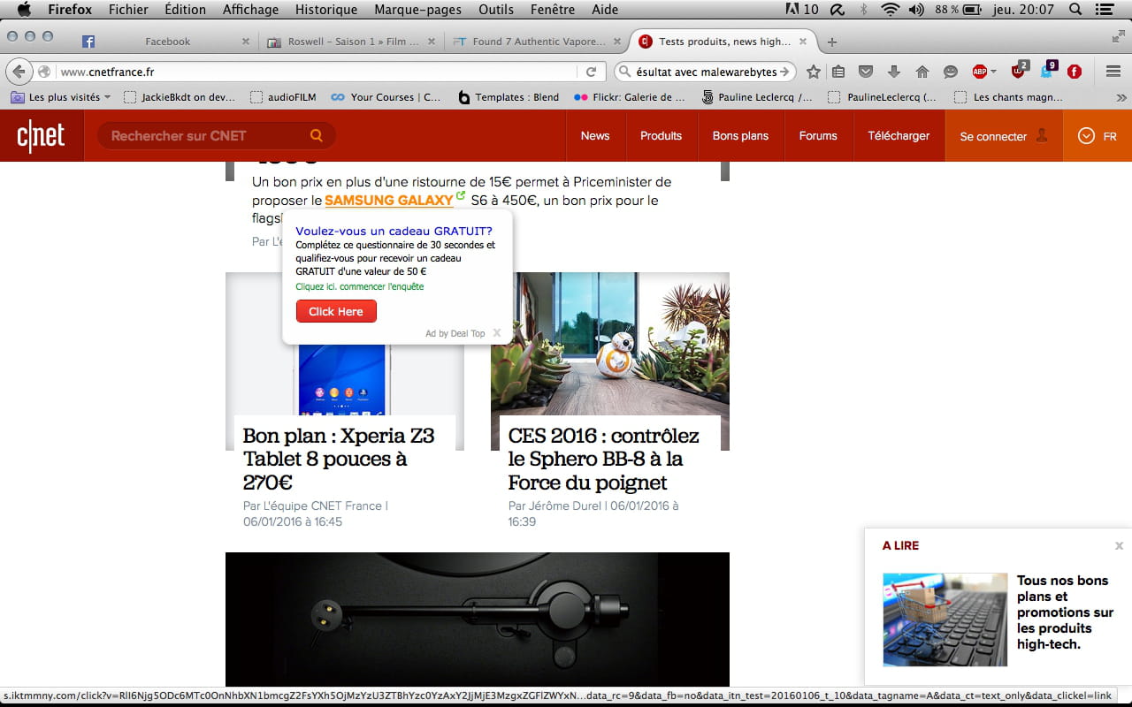Click the Ghostery ghost icon showing badge 9

[x=1048, y=71]
